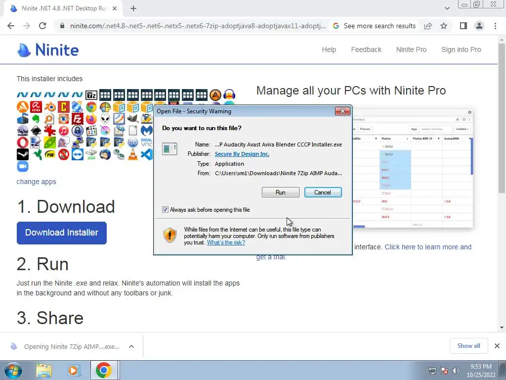Image resolution: width=506 pixels, height=380 pixels.
Task: Click the Sumatra PDF icon
Action: point(50,154)
